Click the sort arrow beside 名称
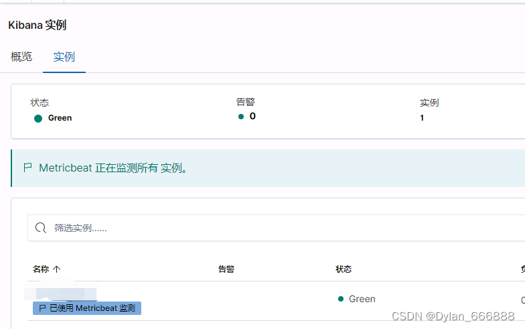Image resolution: width=525 pixels, height=329 pixels. [x=56, y=269]
